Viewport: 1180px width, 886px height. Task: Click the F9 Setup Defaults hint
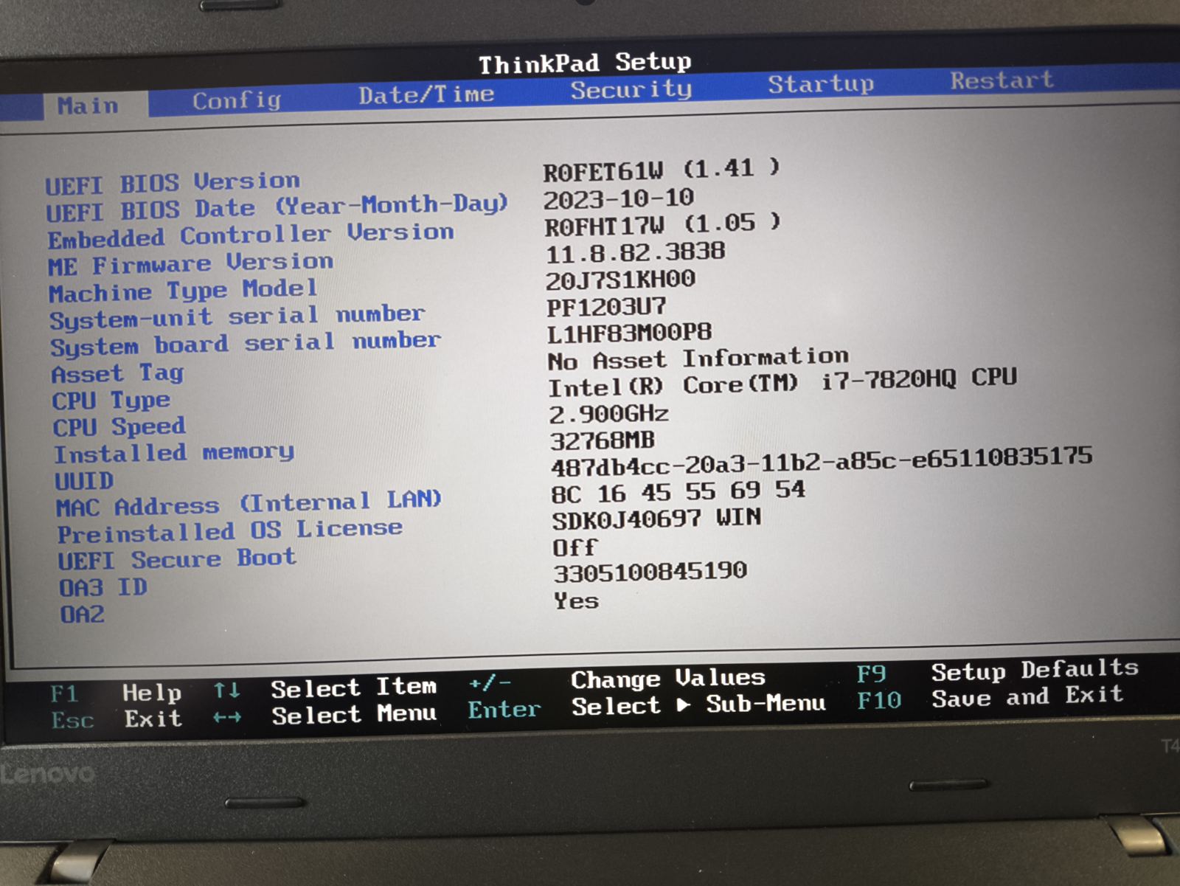click(x=998, y=671)
